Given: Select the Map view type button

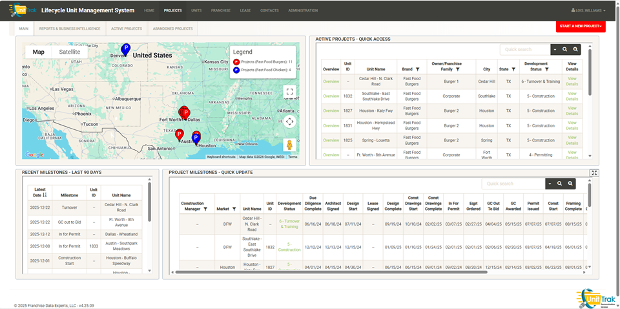Looking at the screenshot, I should (39, 52).
